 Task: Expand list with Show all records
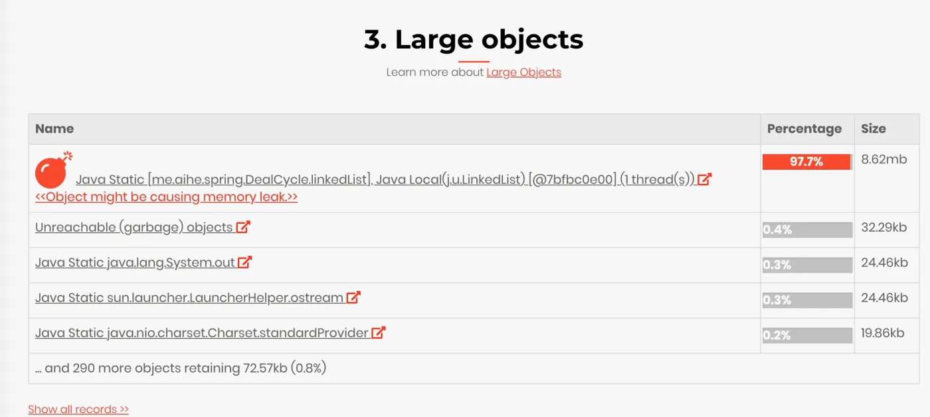pos(78,409)
